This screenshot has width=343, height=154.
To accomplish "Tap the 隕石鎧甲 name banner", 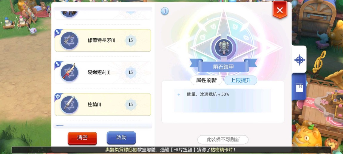I will (223, 67).
